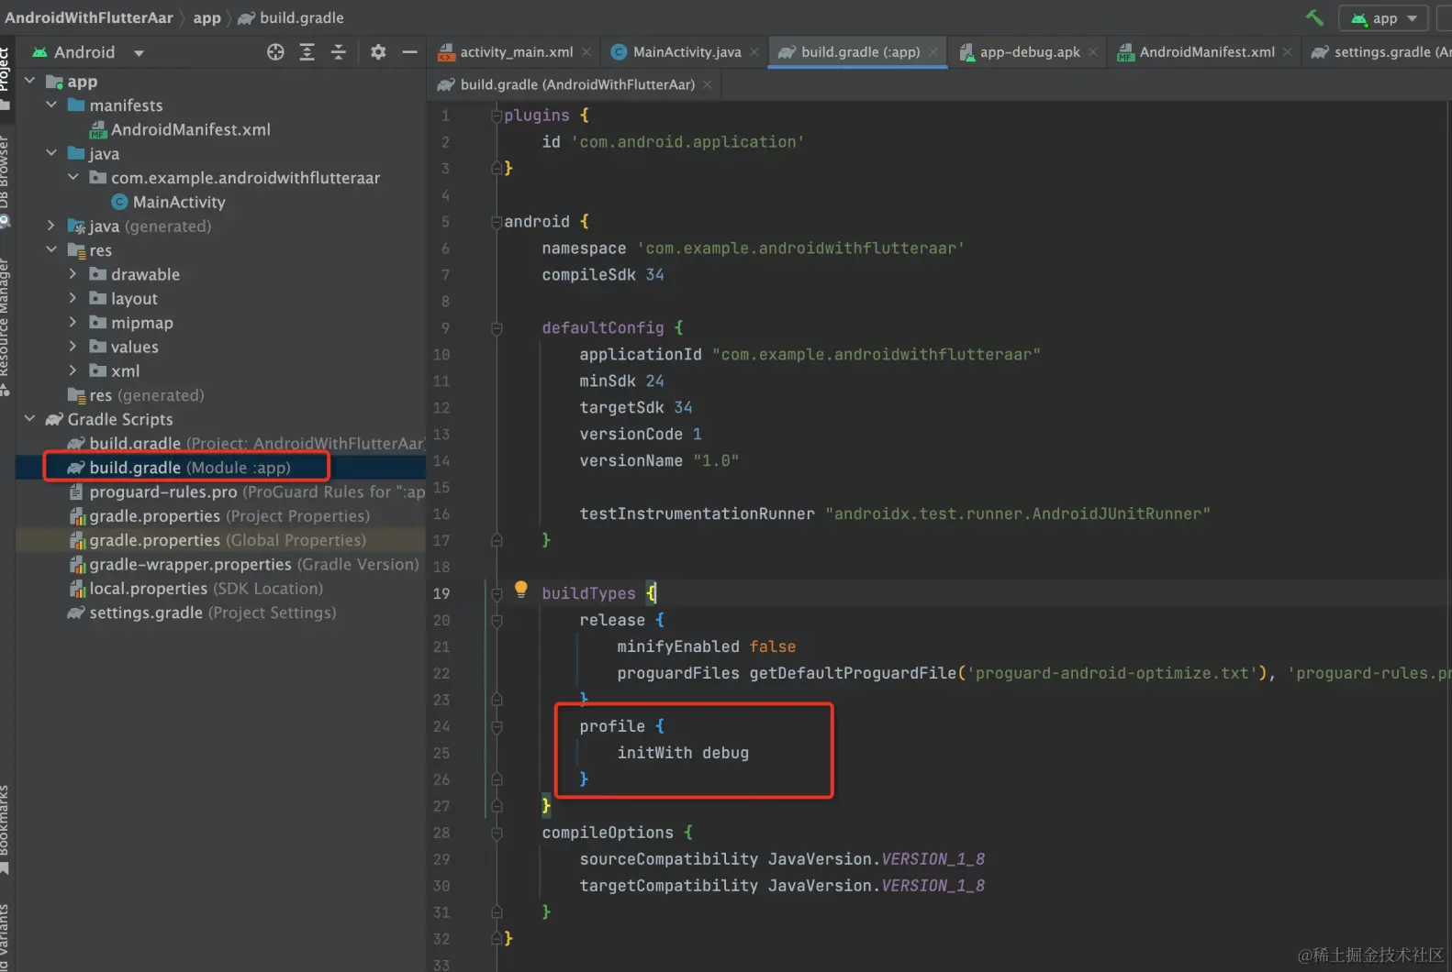Expand the java (generated) folder
This screenshot has width=1452, height=972.
pos(51,226)
